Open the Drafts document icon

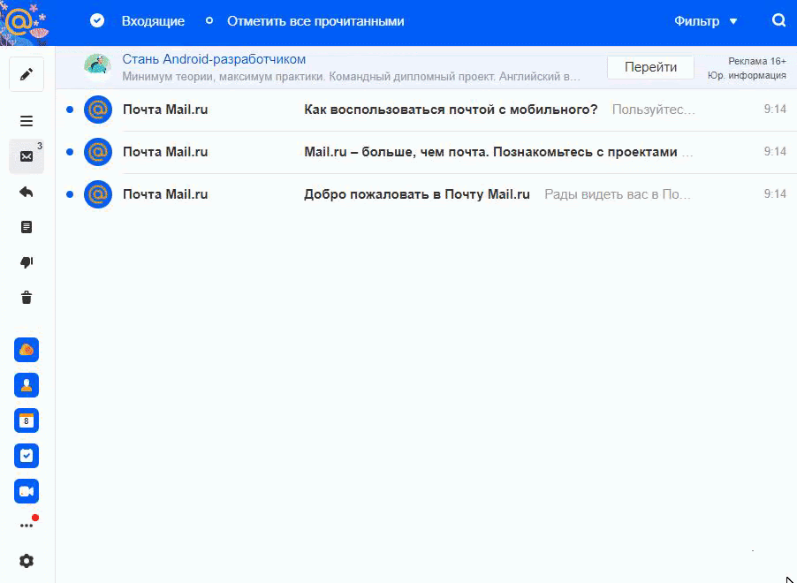[x=27, y=227]
